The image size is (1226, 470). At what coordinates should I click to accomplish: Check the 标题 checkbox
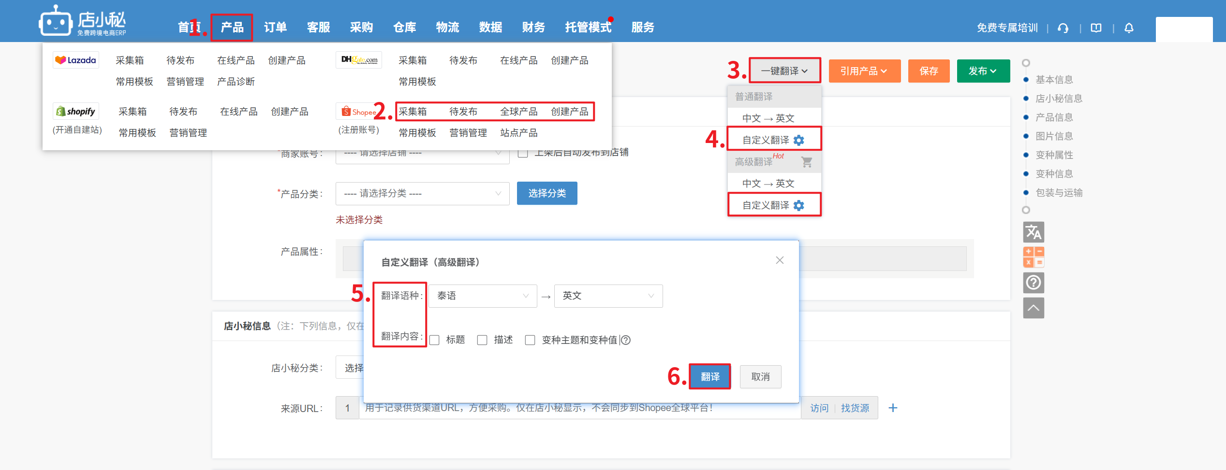pos(435,340)
